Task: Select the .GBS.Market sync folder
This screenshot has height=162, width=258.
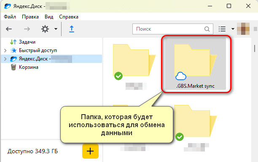Action: tap(196, 64)
